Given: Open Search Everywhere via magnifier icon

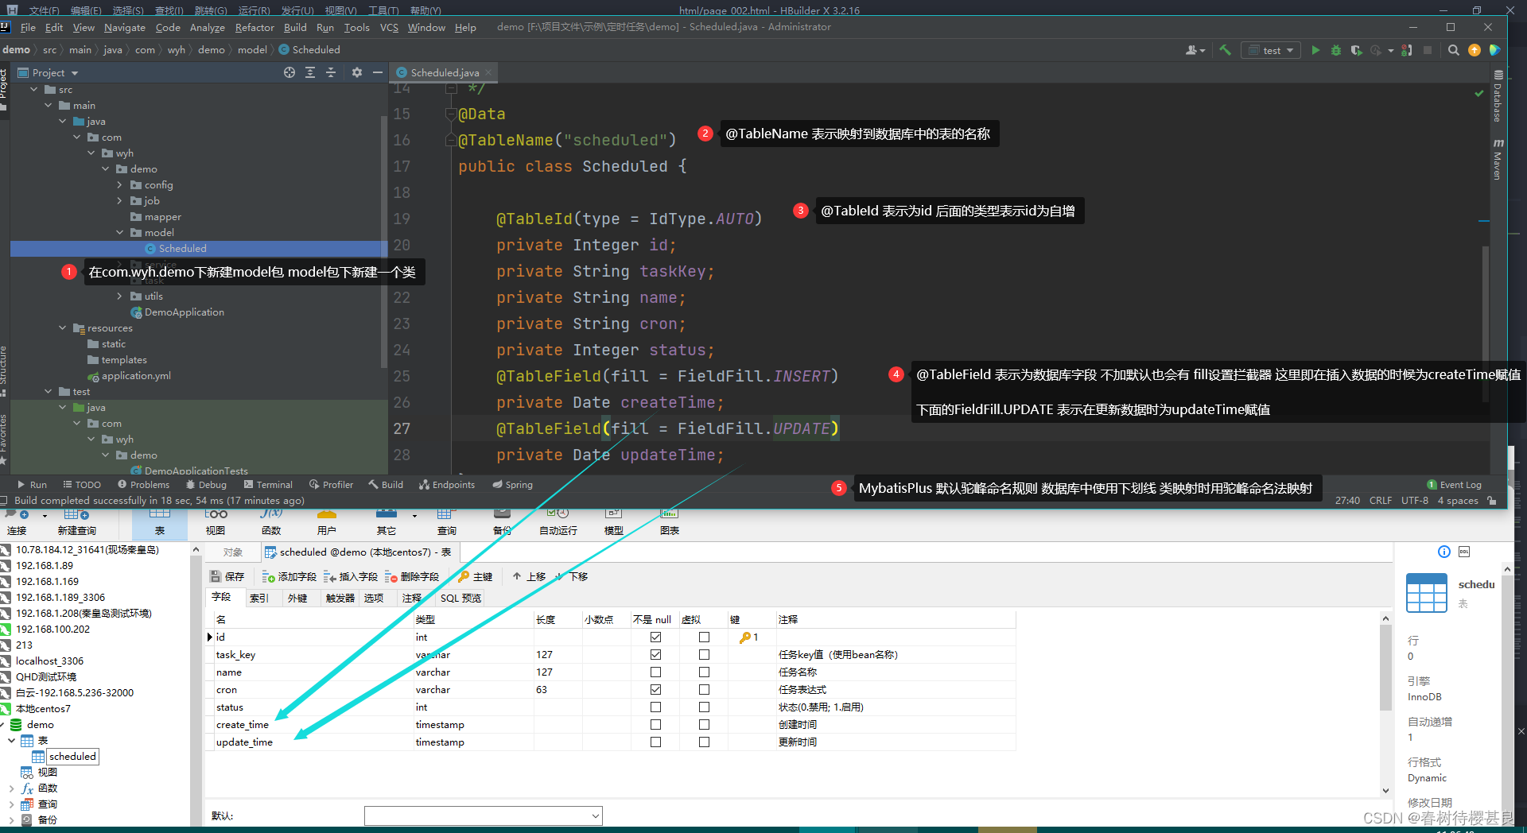Looking at the screenshot, I should click(1453, 49).
